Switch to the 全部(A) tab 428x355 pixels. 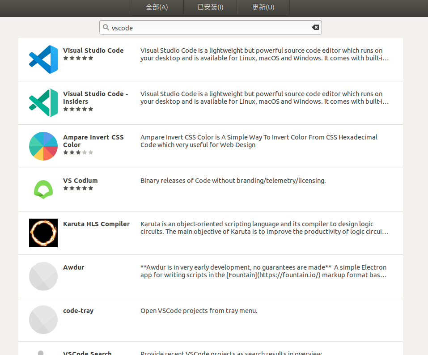[157, 7]
